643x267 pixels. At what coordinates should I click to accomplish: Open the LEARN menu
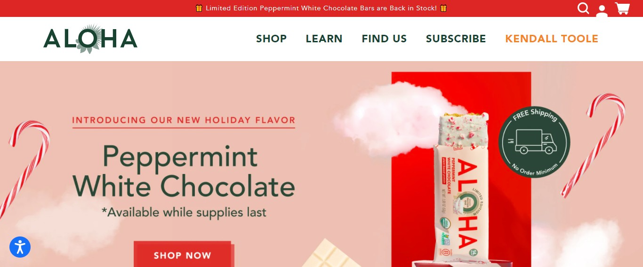(324, 39)
